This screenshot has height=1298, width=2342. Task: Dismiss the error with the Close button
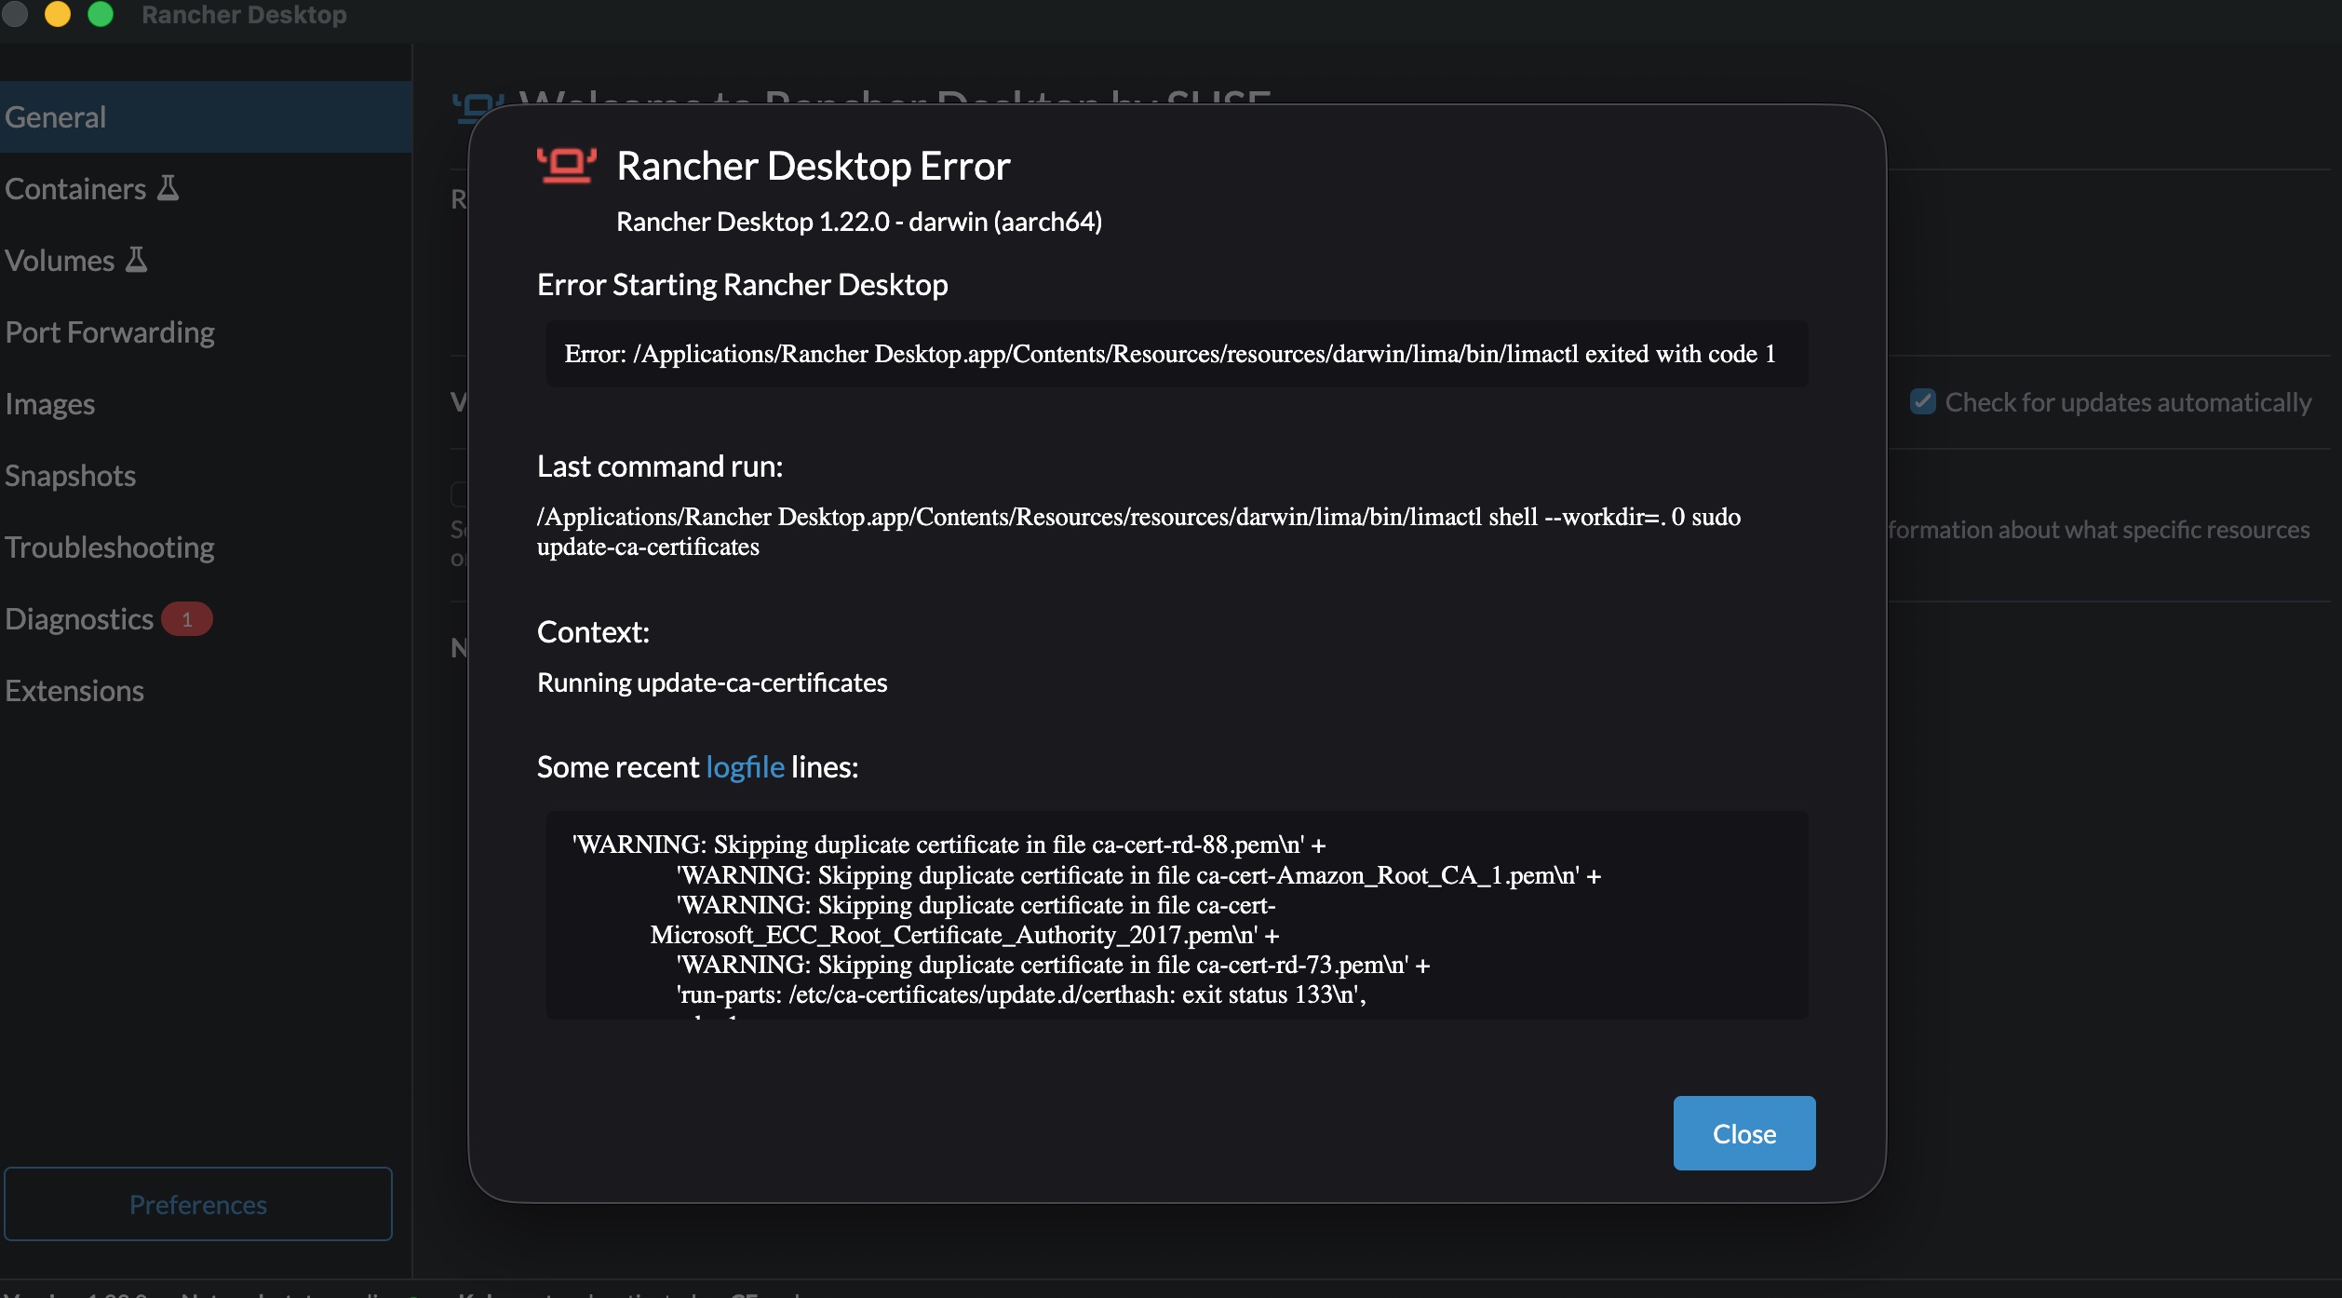[1743, 1133]
